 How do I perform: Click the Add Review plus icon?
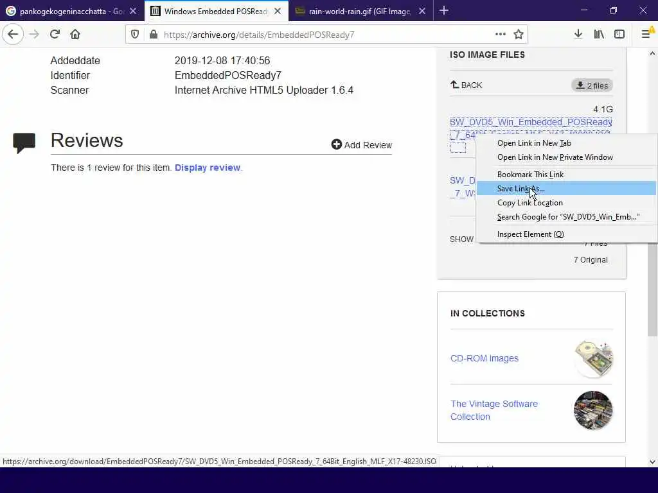(336, 144)
